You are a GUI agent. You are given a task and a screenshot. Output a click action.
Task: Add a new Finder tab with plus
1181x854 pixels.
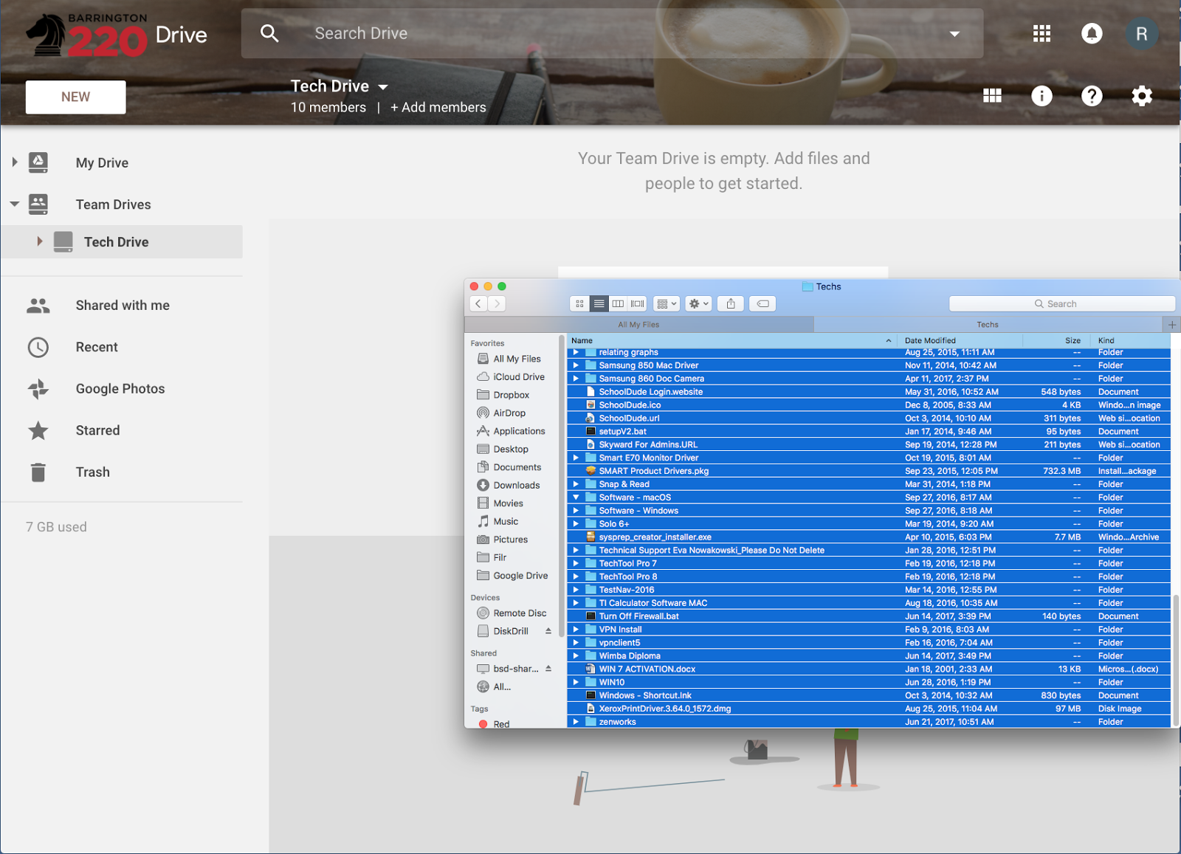1171,325
